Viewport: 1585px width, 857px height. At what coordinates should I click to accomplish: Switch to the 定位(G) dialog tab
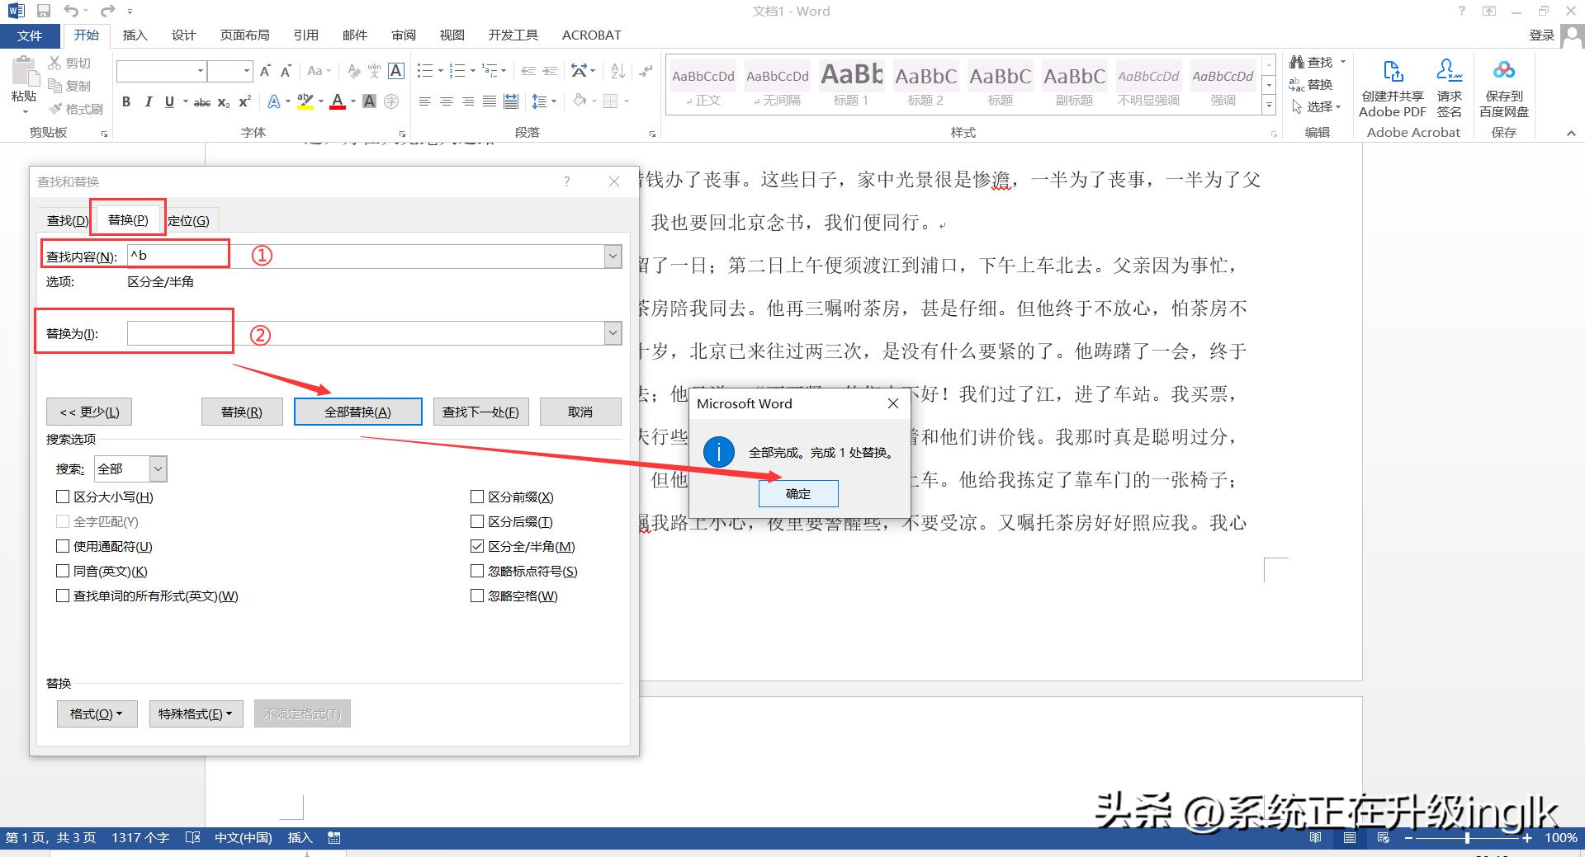point(189,221)
